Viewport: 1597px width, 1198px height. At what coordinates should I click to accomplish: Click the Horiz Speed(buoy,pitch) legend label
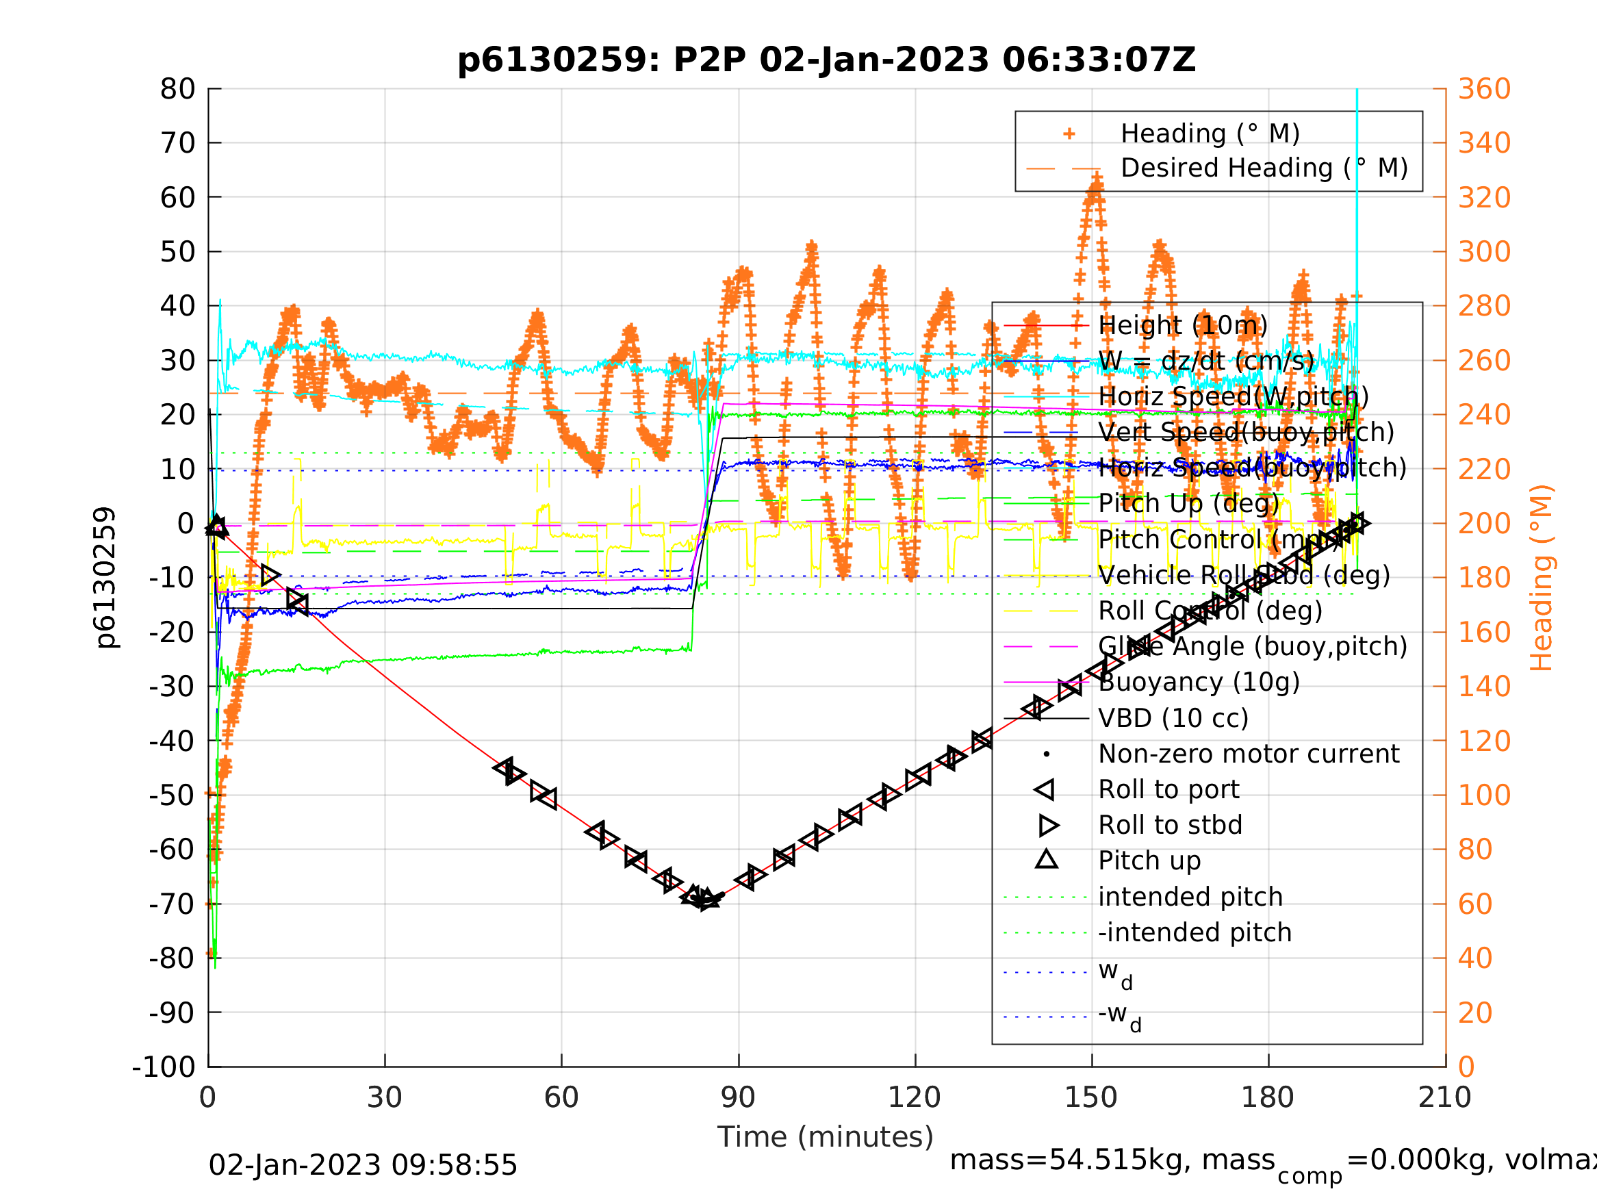[1253, 468]
